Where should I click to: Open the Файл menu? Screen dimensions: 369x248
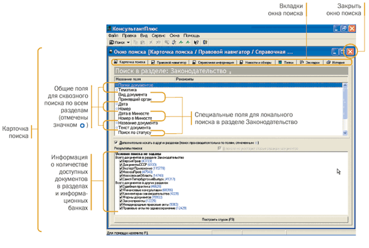point(113,36)
